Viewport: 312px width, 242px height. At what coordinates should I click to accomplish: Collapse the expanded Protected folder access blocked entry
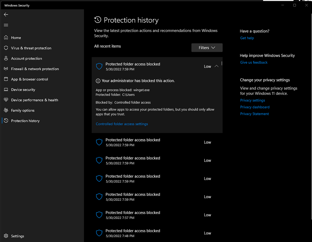[x=216, y=66]
